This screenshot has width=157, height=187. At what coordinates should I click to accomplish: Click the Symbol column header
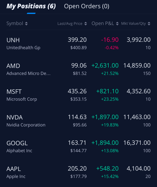tap(15, 23)
